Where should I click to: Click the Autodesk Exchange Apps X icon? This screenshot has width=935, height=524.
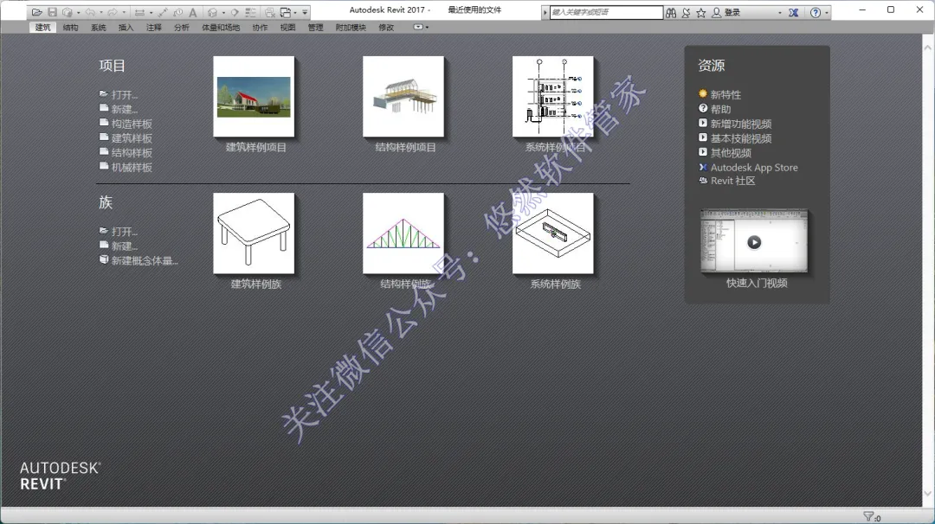pyautogui.click(x=794, y=12)
